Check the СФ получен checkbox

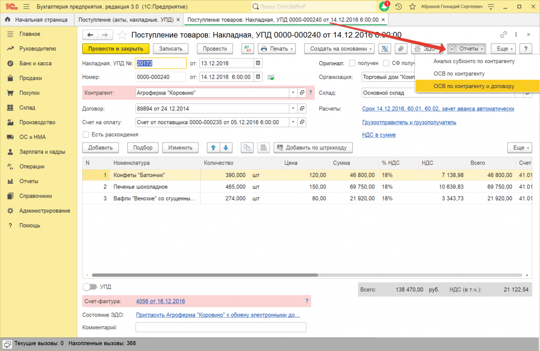click(386, 63)
